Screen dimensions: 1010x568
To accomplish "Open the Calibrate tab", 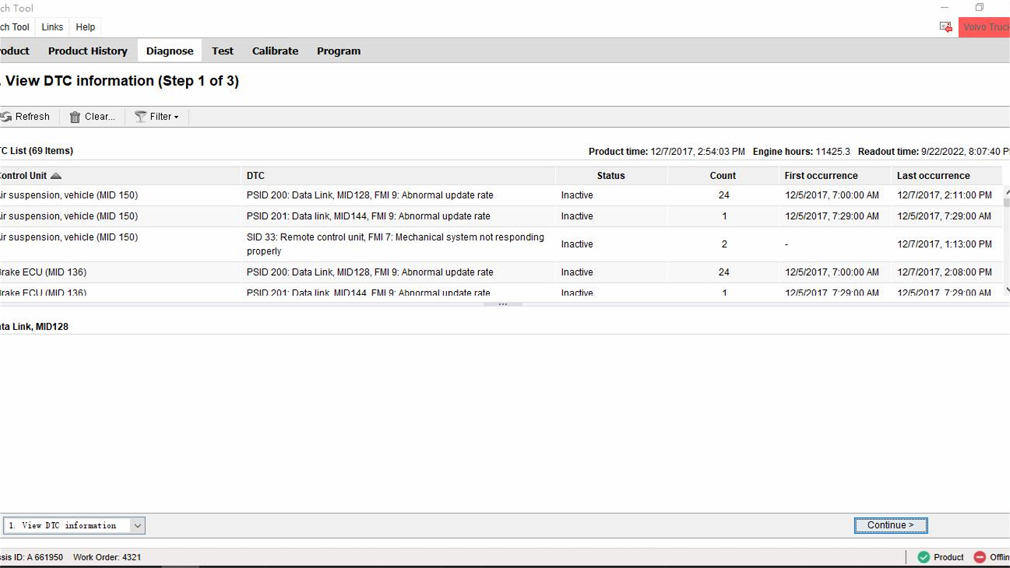I will (x=275, y=51).
